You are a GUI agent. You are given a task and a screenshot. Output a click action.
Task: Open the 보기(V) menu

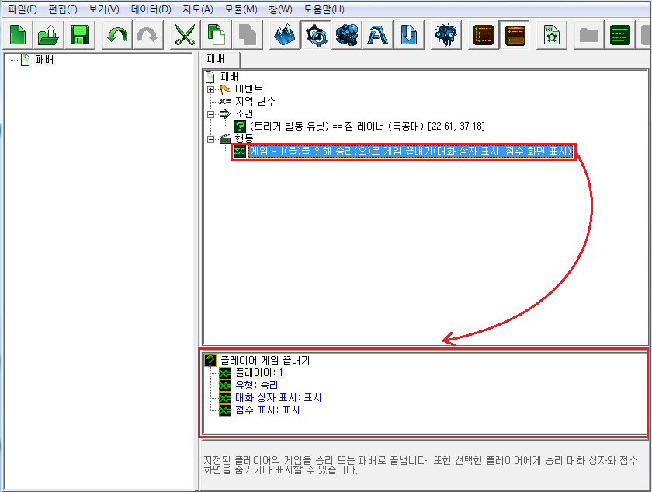click(x=104, y=9)
